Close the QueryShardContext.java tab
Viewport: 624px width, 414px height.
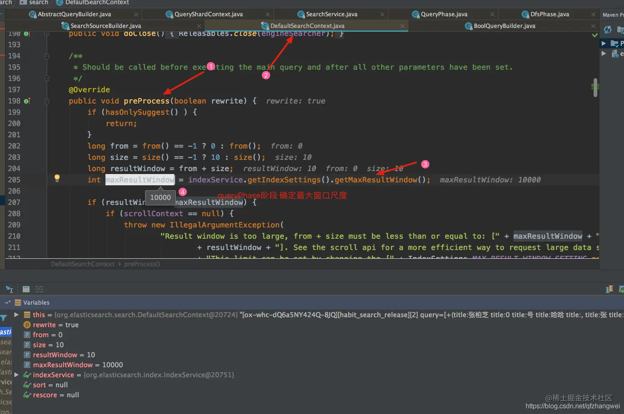[x=268, y=14]
